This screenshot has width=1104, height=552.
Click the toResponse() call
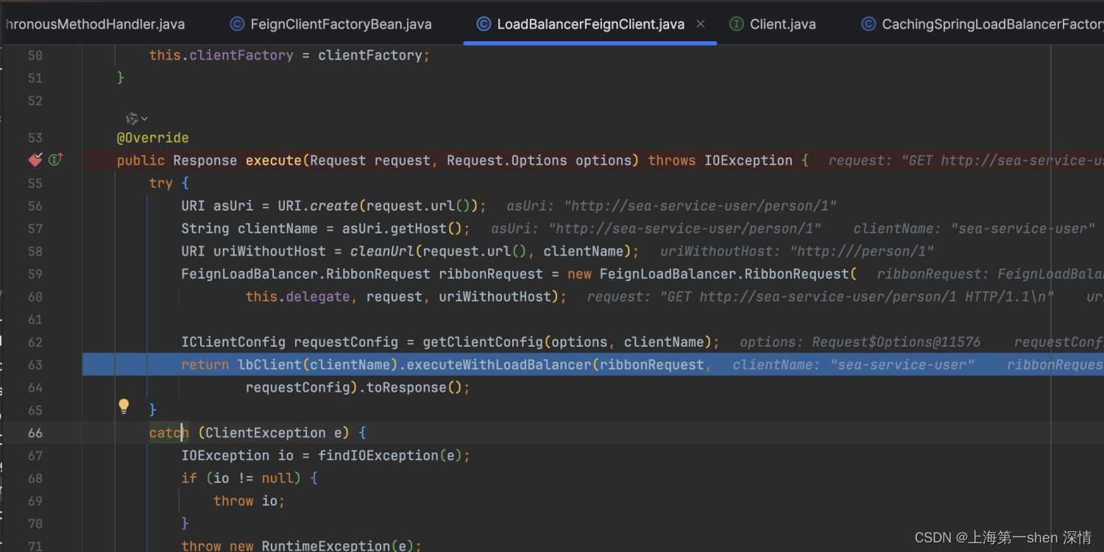click(414, 388)
